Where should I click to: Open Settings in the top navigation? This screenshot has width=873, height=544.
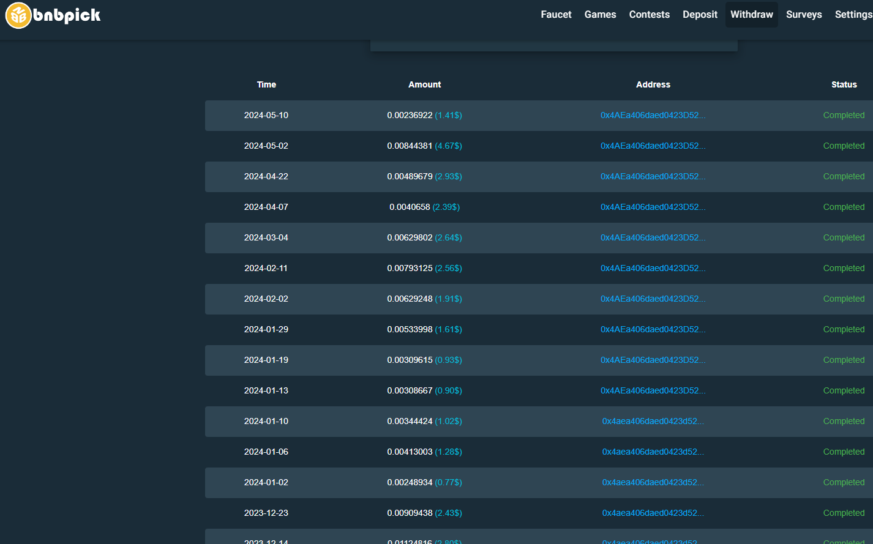pos(853,15)
